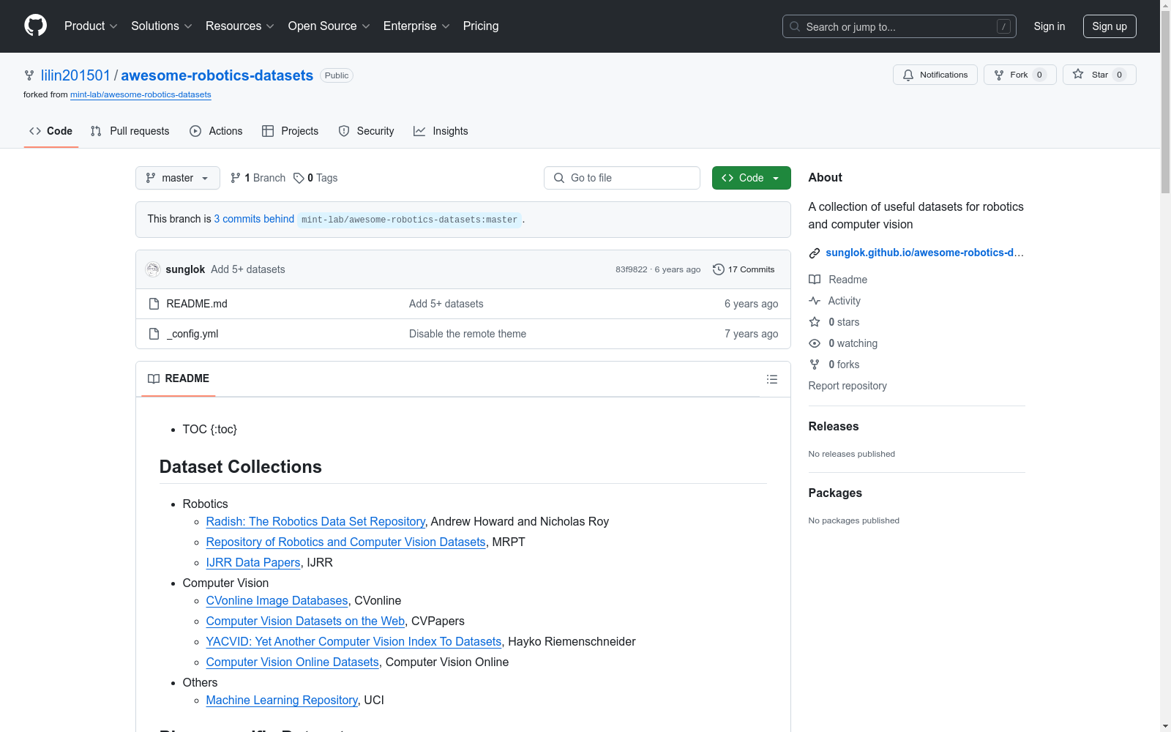Switch to the Insights tab
The height and width of the screenshot is (732, 1171).
click(441, 131)
